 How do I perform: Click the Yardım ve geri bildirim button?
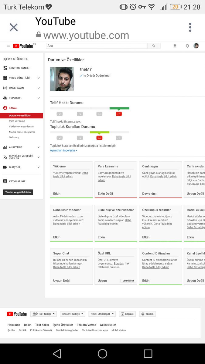pyautogui.click(x=18, y=192)
